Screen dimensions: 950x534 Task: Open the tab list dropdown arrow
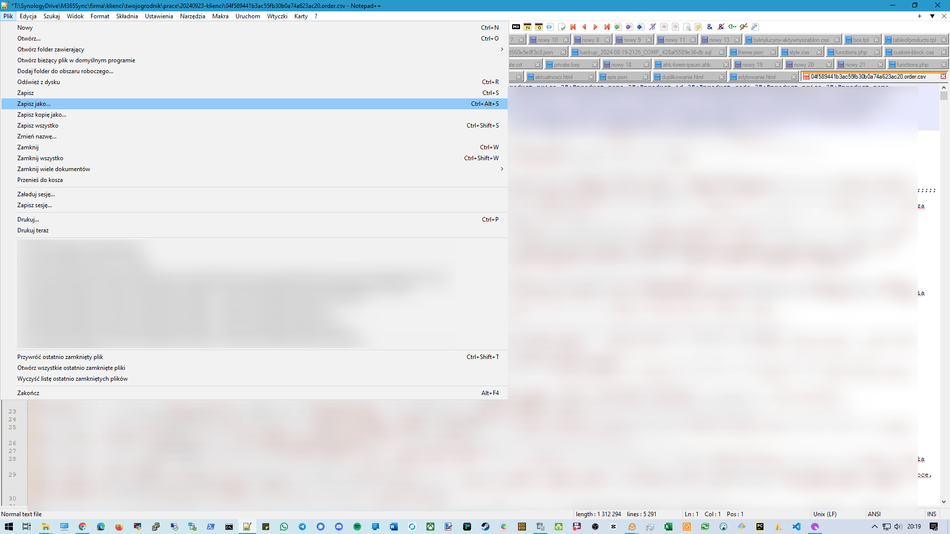point(932,16)
